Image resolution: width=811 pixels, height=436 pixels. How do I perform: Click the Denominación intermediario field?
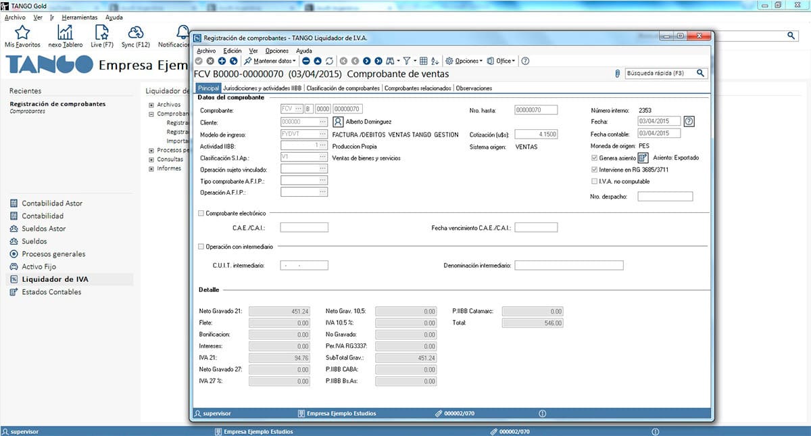point(568,266)
